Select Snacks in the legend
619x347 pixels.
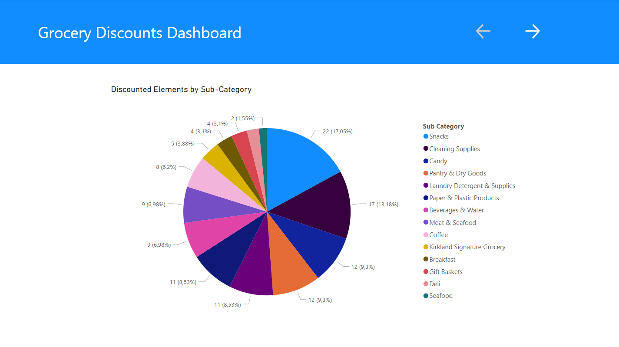click(x=438, y=136)
